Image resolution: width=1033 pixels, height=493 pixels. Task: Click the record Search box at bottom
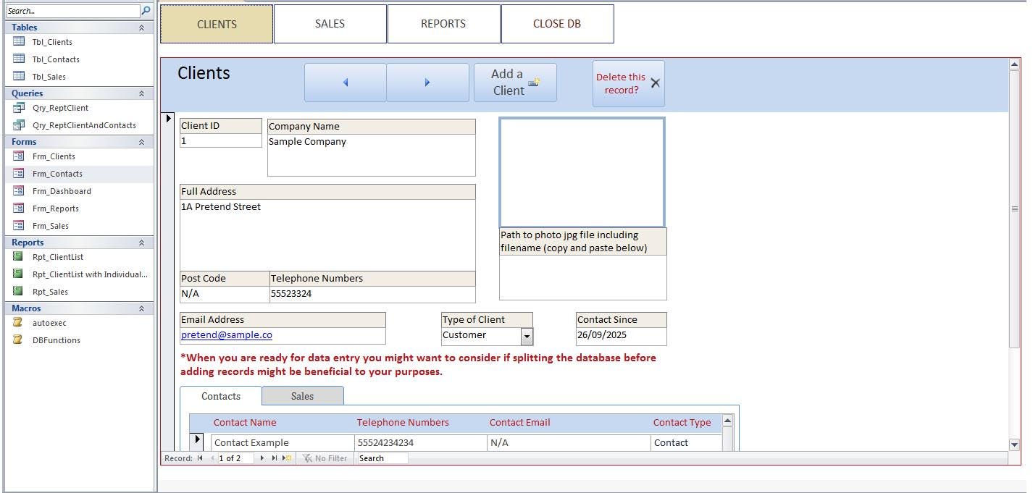pos(382,458)
